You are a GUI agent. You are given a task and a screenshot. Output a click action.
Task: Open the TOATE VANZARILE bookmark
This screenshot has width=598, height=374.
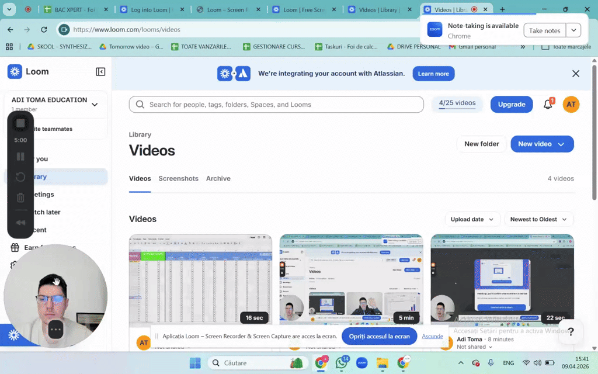pyautogui.click(x=201, y=47)
